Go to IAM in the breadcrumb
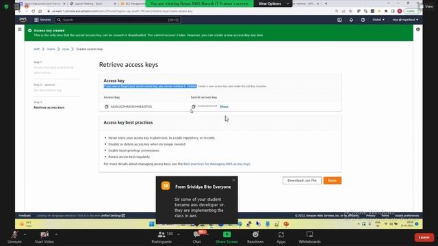438x246 pixels. click(x=36, y=49)
